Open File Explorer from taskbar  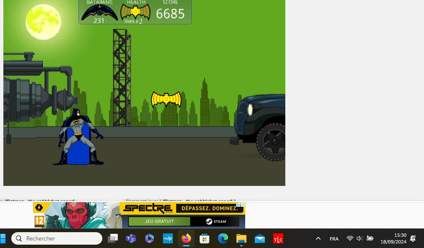coord(241,238)
